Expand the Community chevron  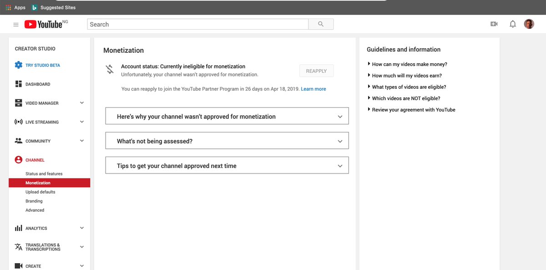point(82,141)
